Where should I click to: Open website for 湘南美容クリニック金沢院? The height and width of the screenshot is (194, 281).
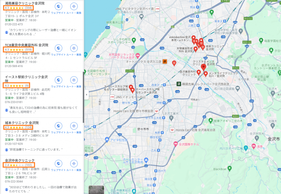(x=58, y=6)
